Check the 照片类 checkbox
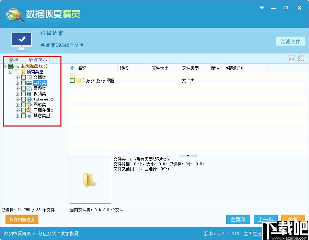This screenshot has height=240, width=309. click(x=23, y=83)
